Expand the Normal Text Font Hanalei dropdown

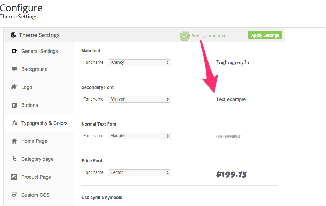(x=139, y=136)
